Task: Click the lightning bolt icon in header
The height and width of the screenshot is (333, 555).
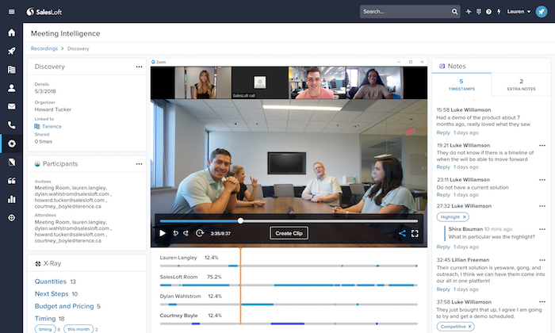Action: pos(499,12)
